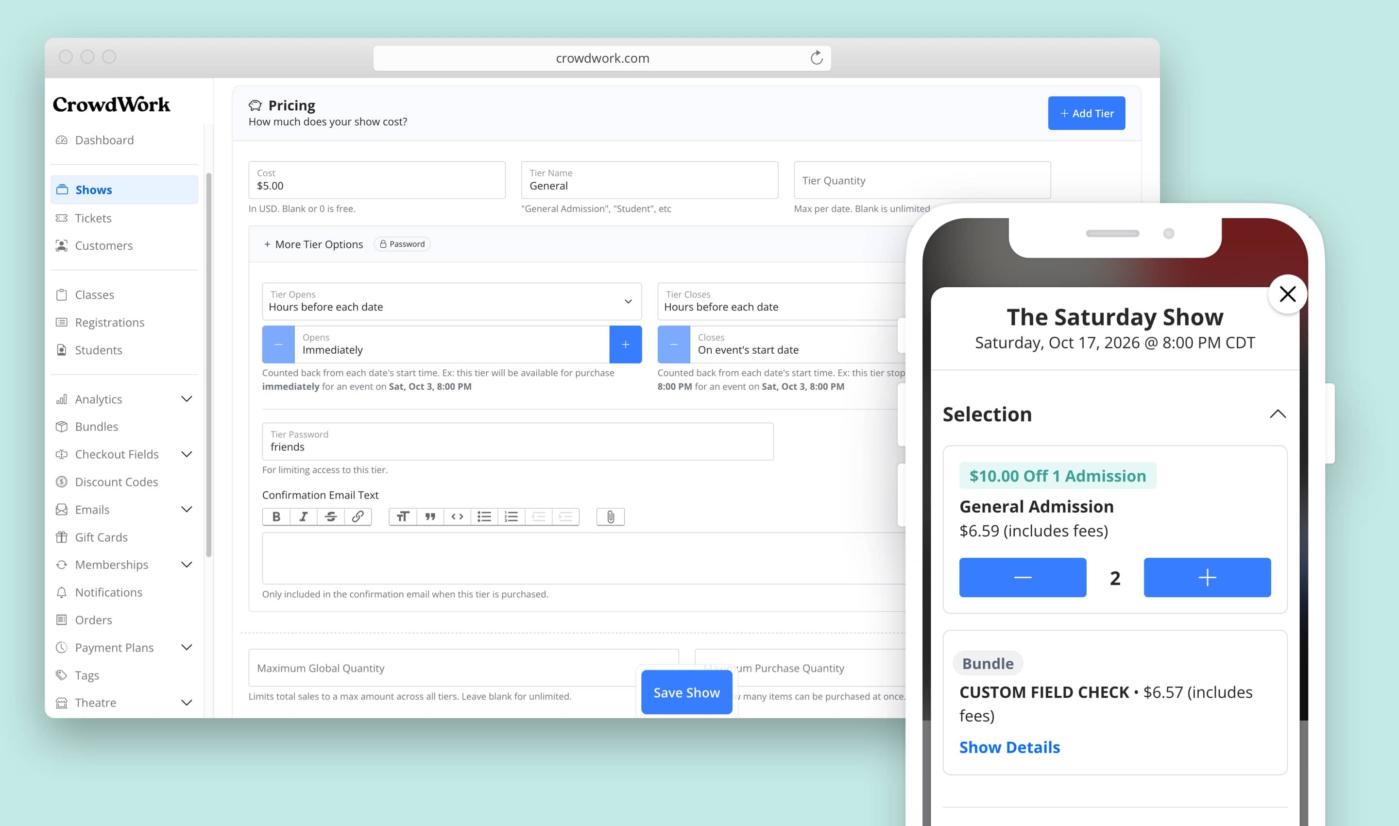The width and height of the screenshot is (1399, 826).
Task: Toggle heading text size icon
Action: (402, 516)
